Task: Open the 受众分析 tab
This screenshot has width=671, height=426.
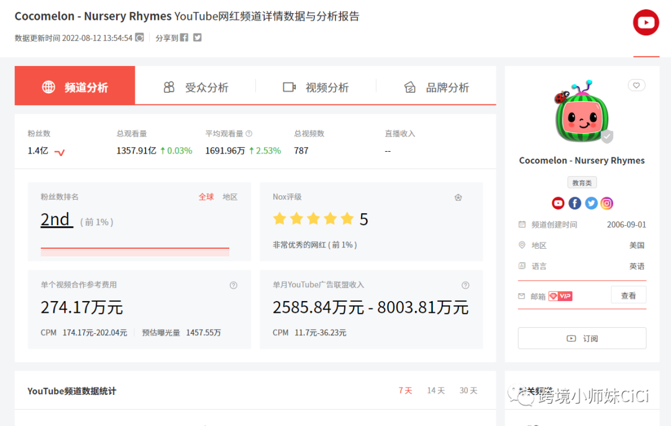Action: [x=196, y=88]
